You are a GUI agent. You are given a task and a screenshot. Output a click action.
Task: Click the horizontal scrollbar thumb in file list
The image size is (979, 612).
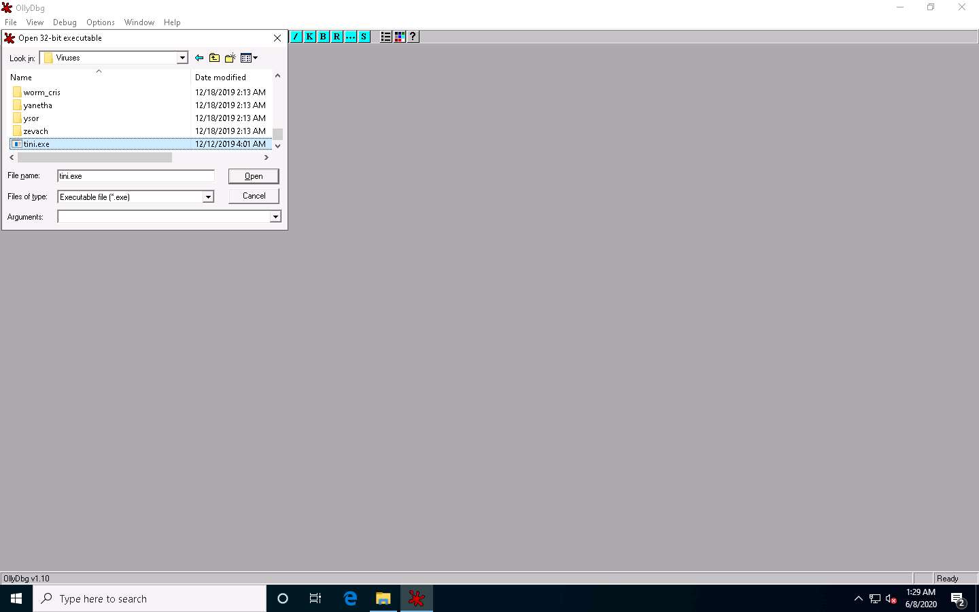point(95,157)
